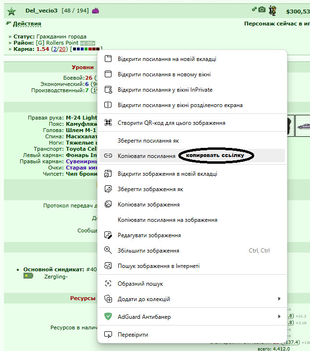
Task: Click the split screen icon in the menu
Action: point(108,105)
